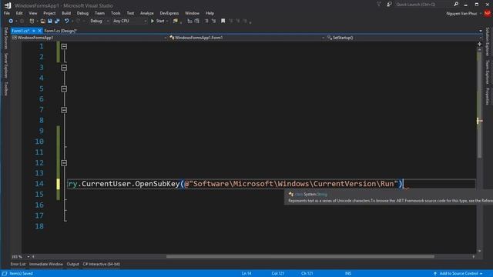The image size is (493, 277).
Task: Open the Team Explorer side tab
Action: [488, 72]
